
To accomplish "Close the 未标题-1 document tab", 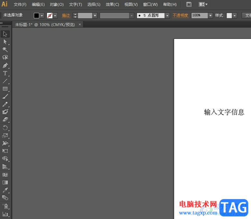I will (80, 24).
